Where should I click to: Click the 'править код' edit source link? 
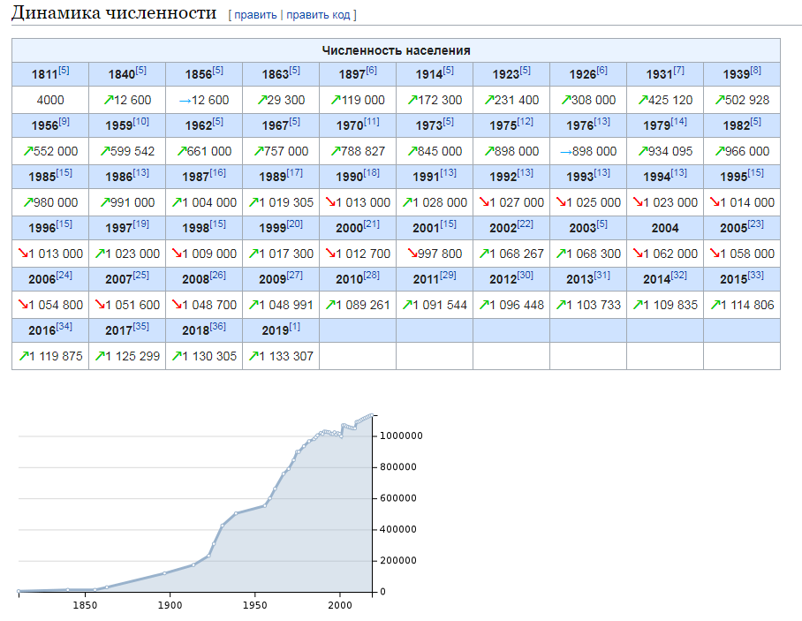[318, 15]
